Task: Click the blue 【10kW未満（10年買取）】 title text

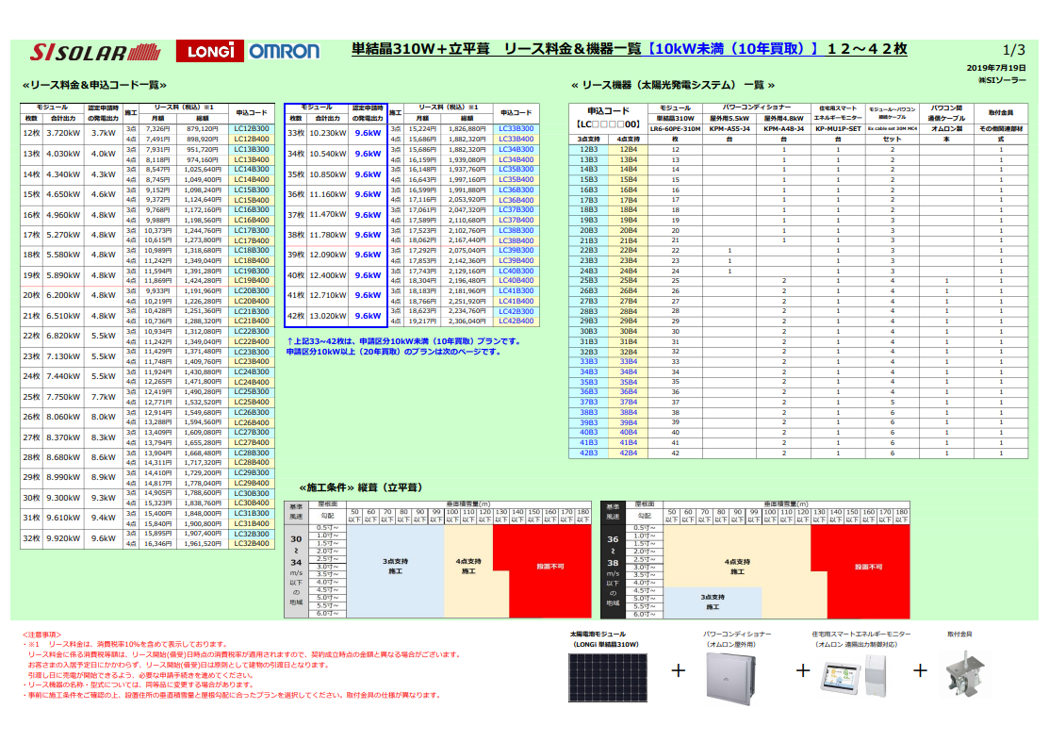Action: pyautogui.click(x=733, y=49)
